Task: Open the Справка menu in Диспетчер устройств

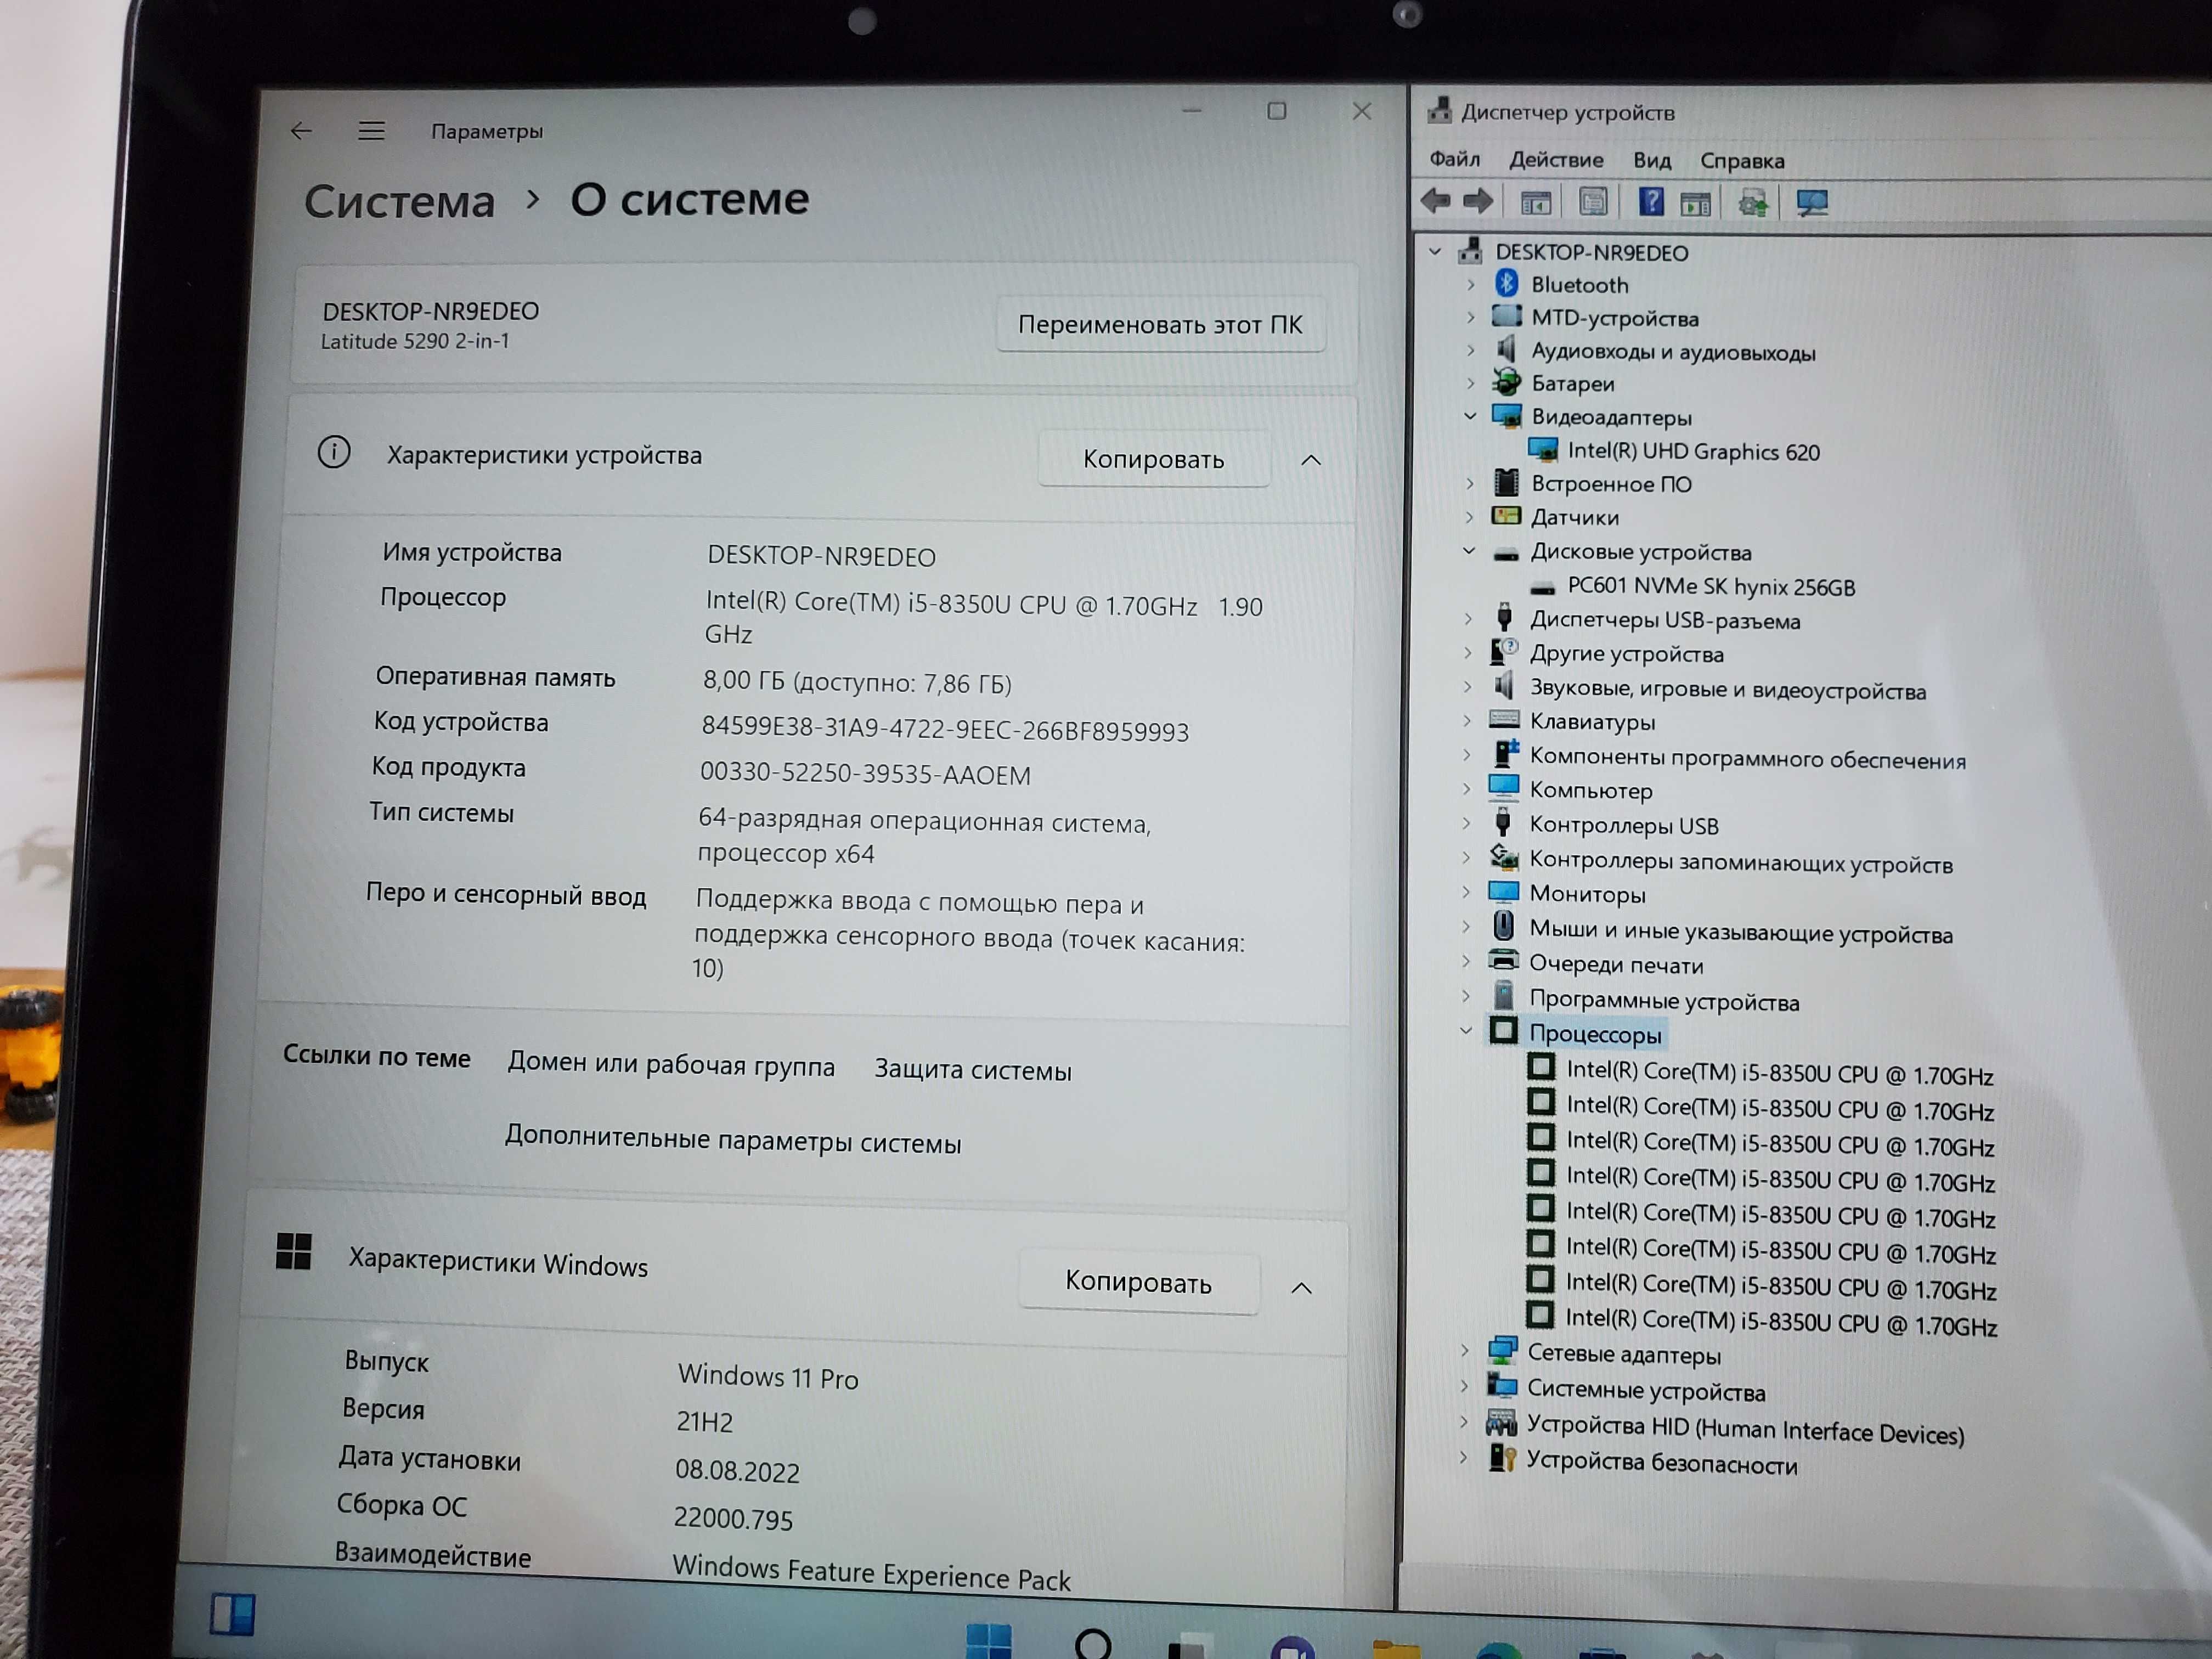Action: [x=1742, y=161]
